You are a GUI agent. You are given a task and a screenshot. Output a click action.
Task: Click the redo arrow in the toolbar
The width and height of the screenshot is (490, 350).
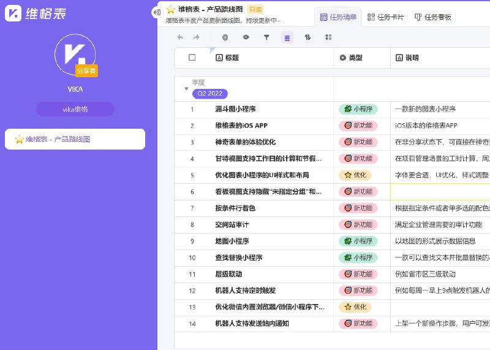pos(196,37)
